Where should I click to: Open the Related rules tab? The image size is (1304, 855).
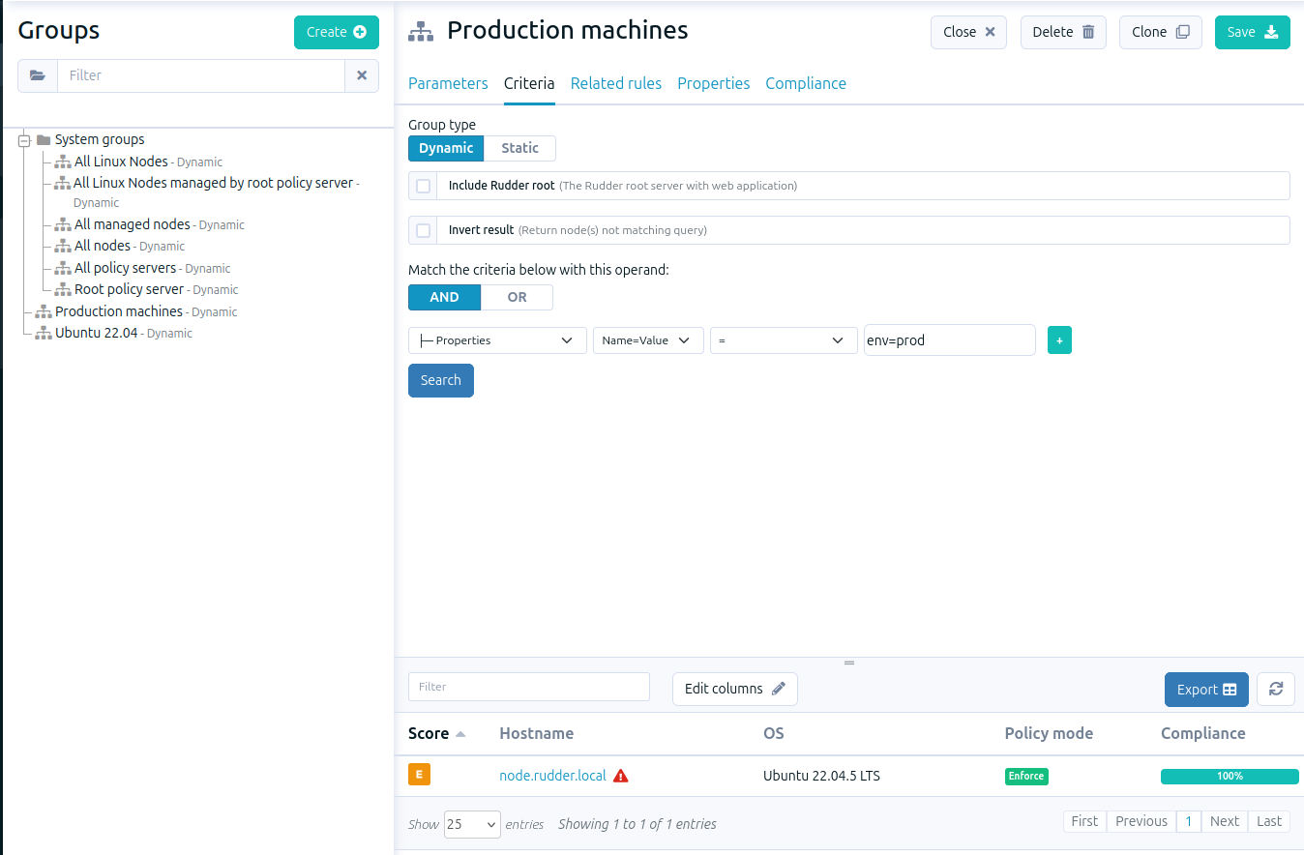pos(616,83)
